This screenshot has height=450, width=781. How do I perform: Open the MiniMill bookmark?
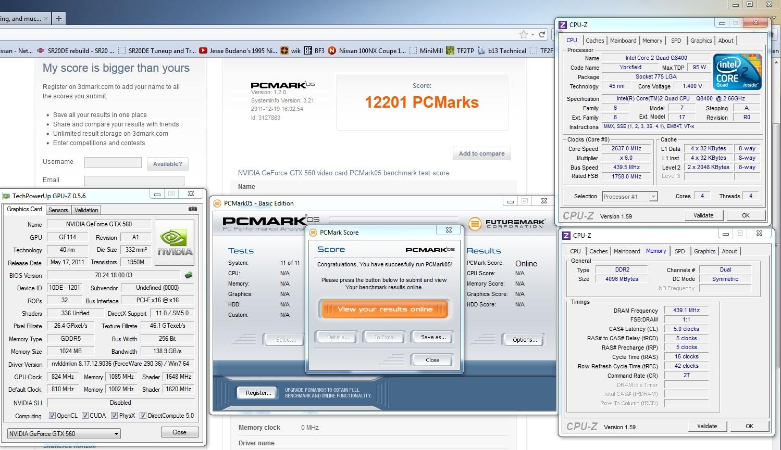[426, 50]
